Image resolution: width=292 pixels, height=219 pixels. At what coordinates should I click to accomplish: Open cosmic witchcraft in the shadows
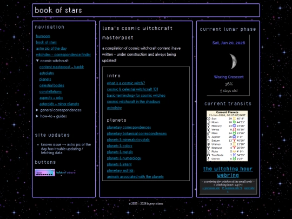click(x=134, y=102)
